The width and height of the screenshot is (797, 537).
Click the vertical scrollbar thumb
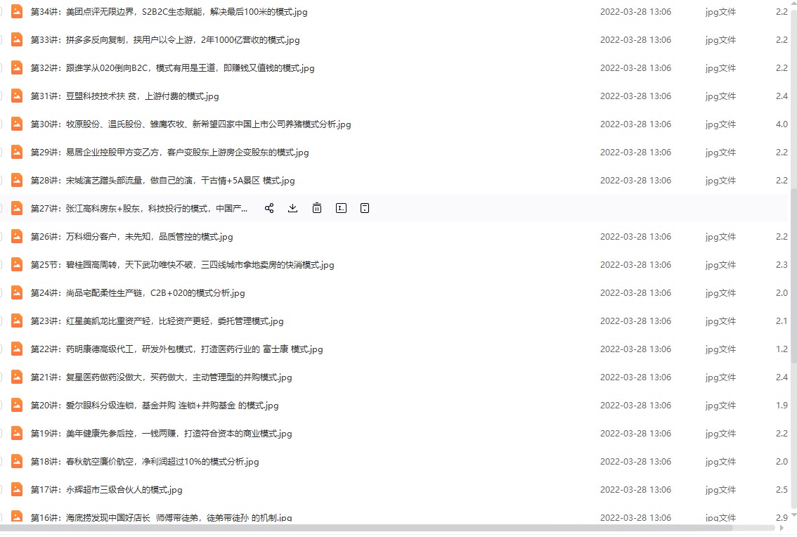click(x=793, y=275)
